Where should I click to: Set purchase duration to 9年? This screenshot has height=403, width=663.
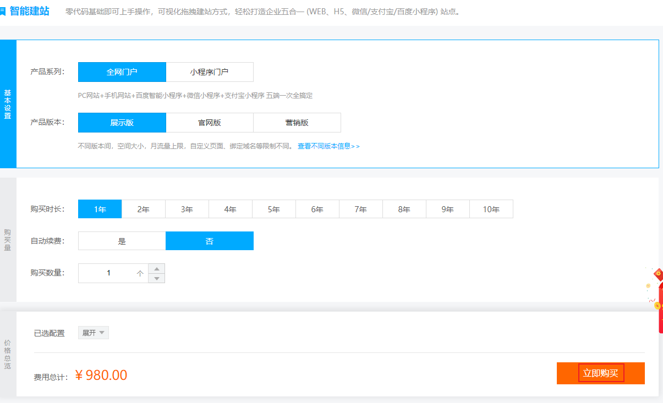(448, 209)
